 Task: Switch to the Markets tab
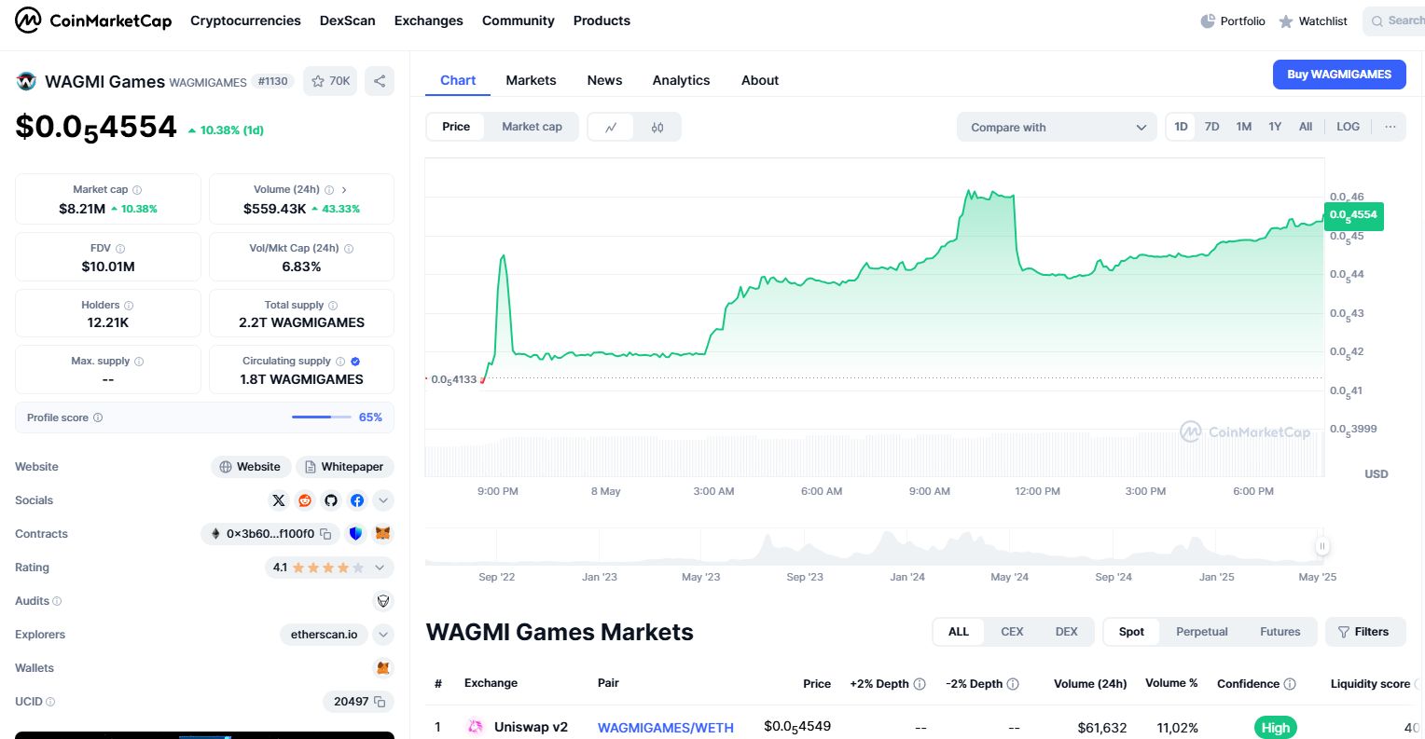click(531, 80)
